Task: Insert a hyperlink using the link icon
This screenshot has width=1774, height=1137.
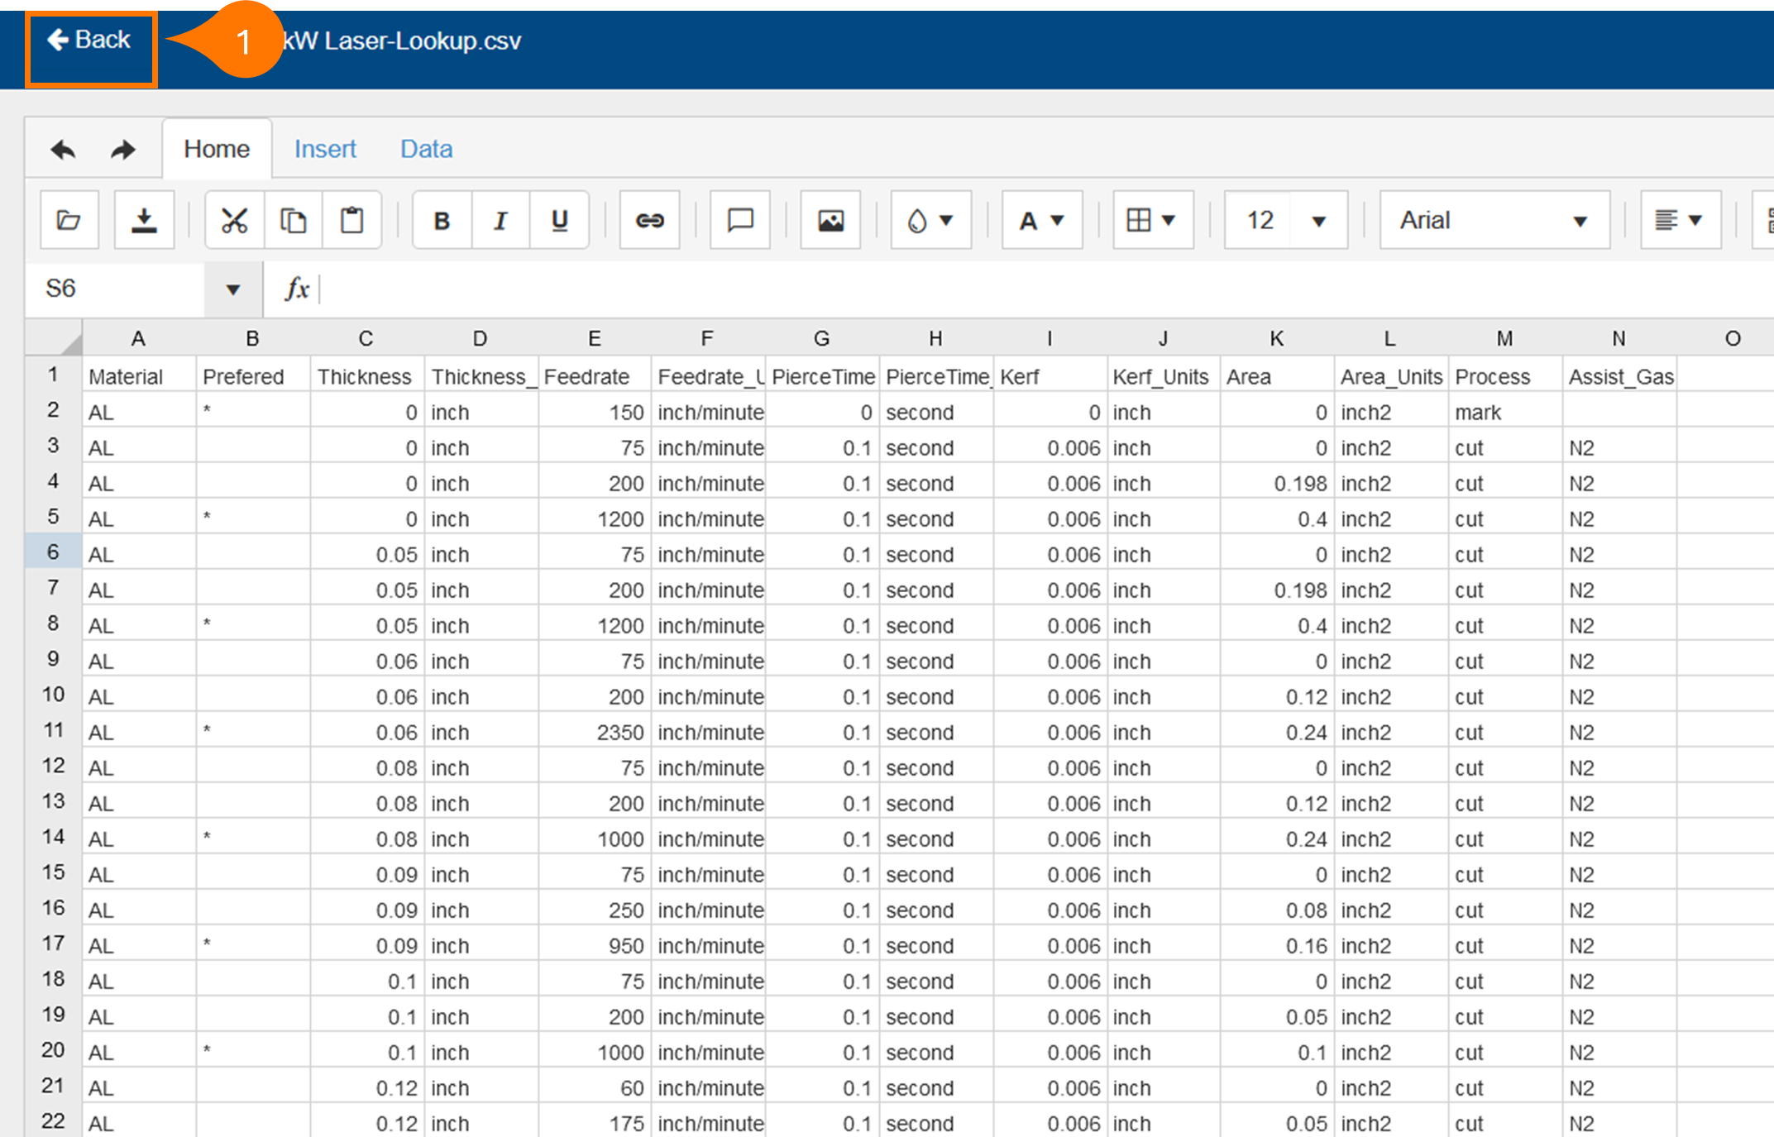Action: click(x=649, y=220)
